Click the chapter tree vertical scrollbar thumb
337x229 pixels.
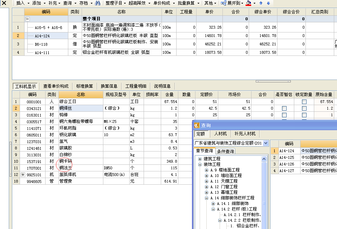(264, 203)
